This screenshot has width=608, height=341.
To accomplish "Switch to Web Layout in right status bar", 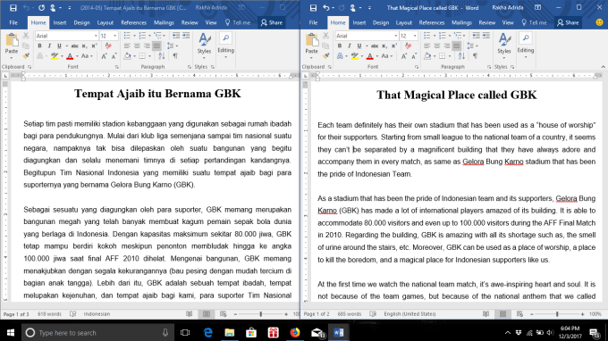I will point(519,314).
